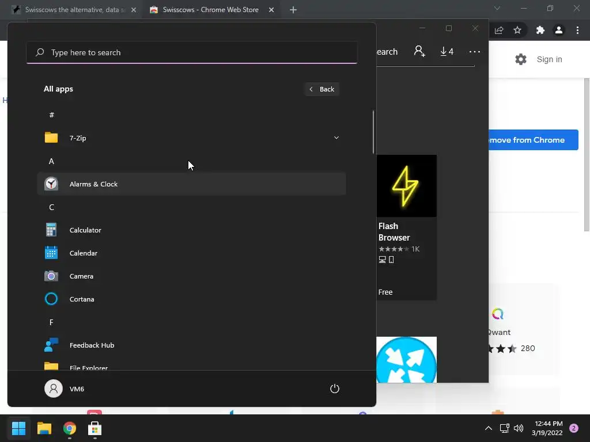Open Qwant extension card
Screen dimensions: 590x442
click(x=524, y=329)
